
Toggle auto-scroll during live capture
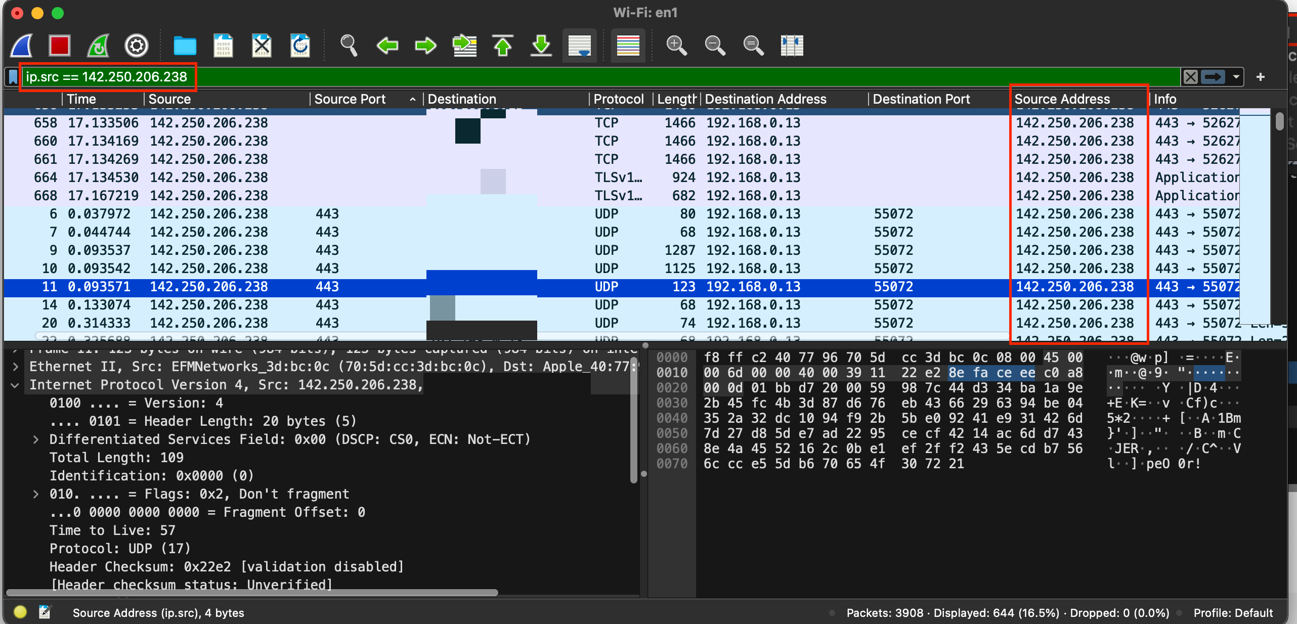click(x=579, y=46)
